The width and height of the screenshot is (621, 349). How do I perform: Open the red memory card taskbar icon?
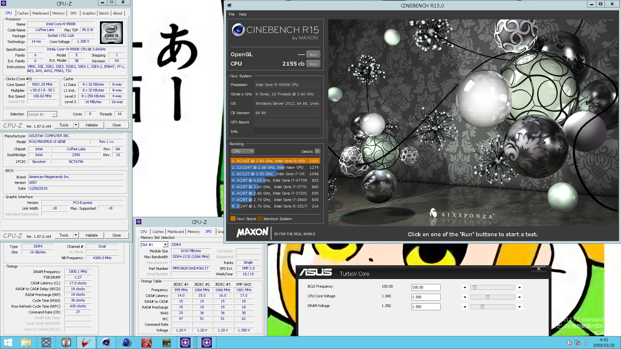click(x=147, y=343)
